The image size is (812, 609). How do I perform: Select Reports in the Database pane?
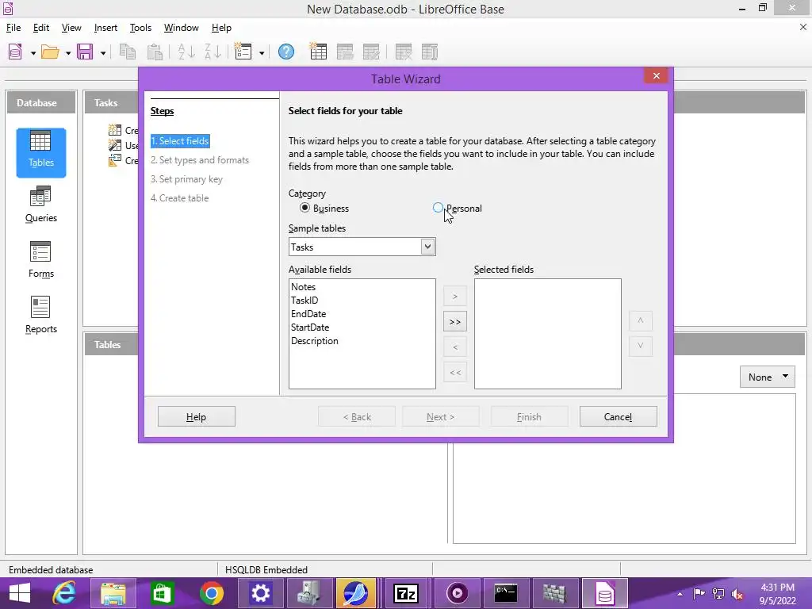(41, 316)
